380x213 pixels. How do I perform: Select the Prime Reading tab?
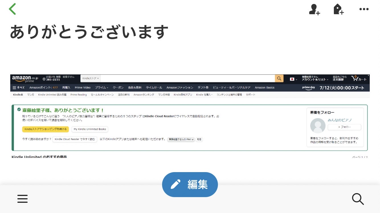[79, 95]
